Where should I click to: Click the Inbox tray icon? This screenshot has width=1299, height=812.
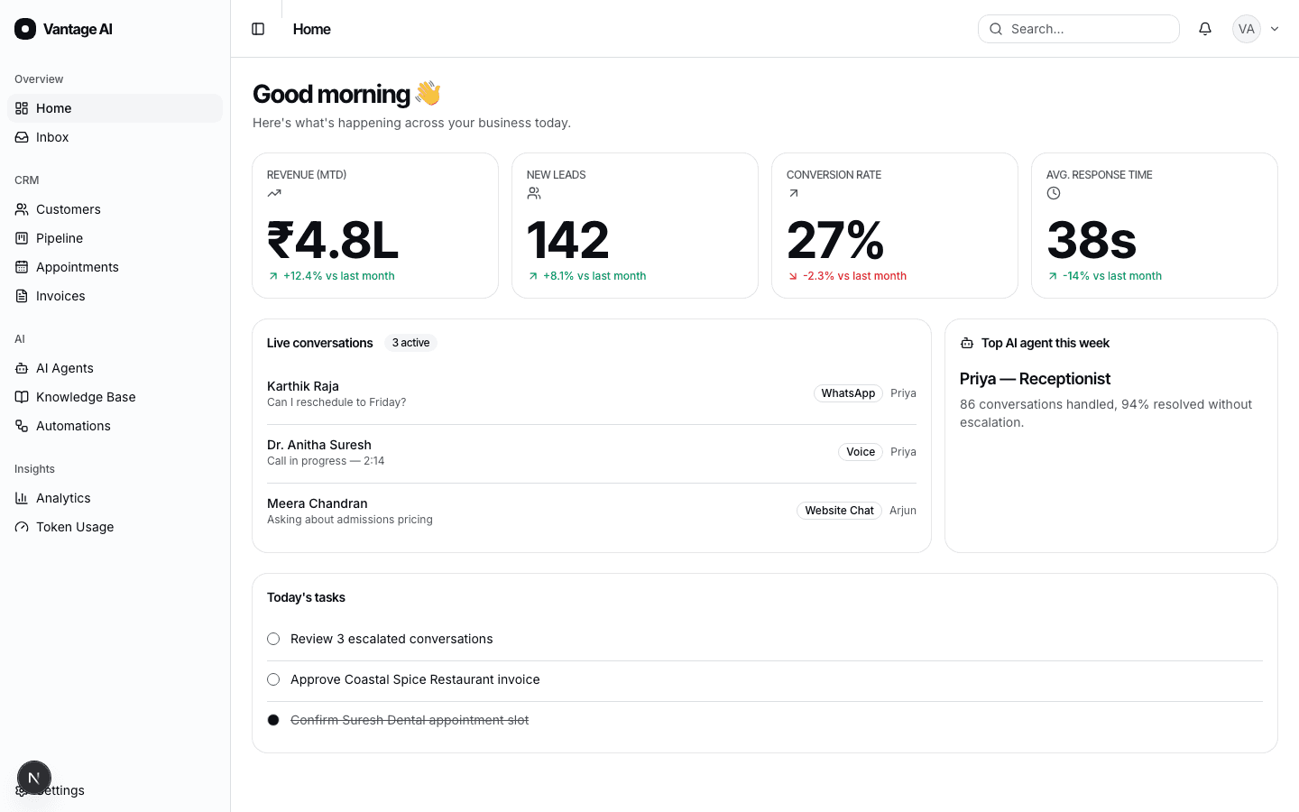tap(22, 137)
